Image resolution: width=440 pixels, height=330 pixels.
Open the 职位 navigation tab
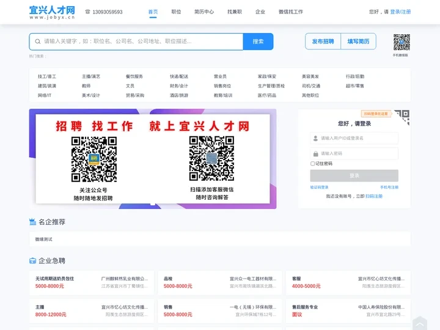[x=176, y=12]
